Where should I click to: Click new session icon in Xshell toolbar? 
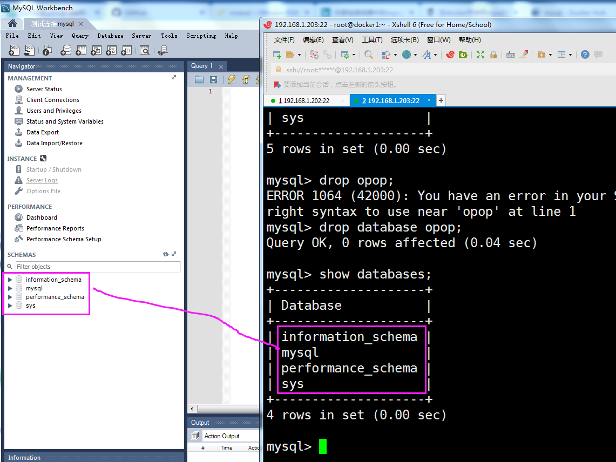click(277, 55)
